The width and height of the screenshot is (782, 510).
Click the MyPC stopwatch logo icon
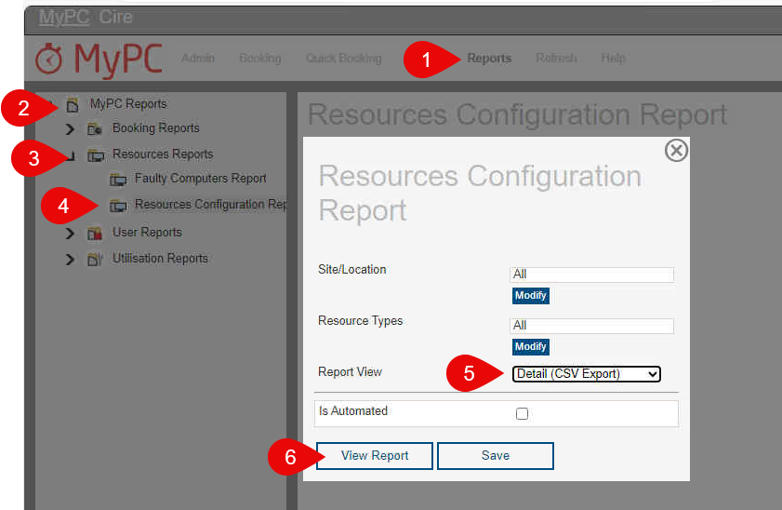49,59
